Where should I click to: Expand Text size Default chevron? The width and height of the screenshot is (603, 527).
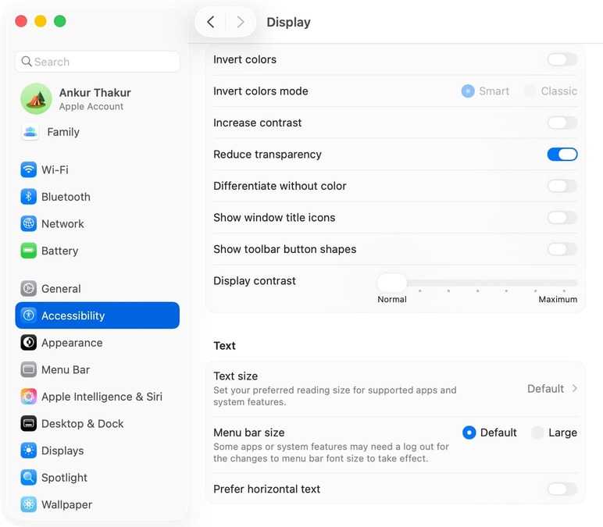point(574,389)
